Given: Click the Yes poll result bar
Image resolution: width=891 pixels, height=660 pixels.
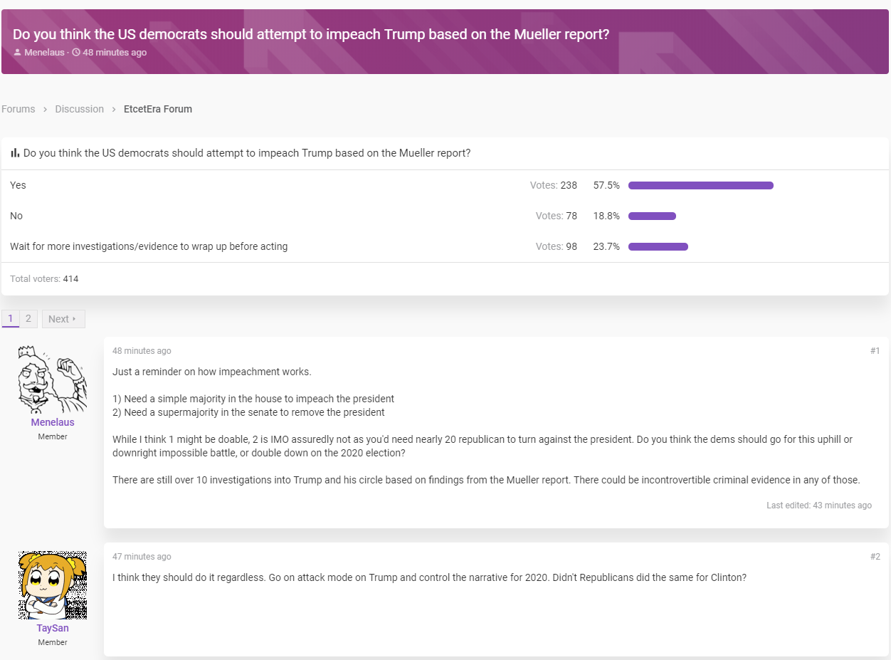Looking at the screenshot, I should tap(701, 185).
